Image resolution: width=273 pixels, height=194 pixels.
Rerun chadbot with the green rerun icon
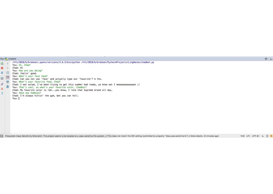(2, 64)
